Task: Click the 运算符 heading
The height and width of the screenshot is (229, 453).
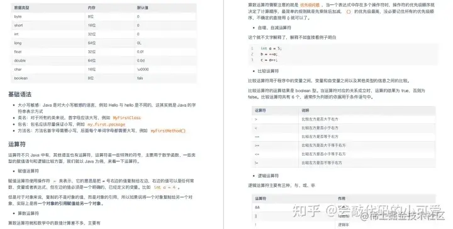Action: coord(17,144)
